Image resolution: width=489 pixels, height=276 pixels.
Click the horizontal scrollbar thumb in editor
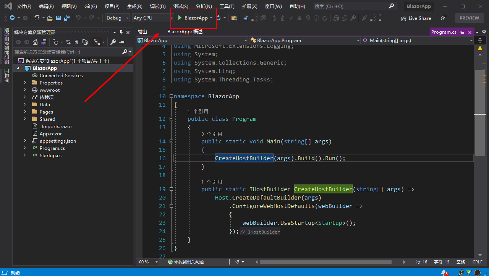[x=325, y=262]
